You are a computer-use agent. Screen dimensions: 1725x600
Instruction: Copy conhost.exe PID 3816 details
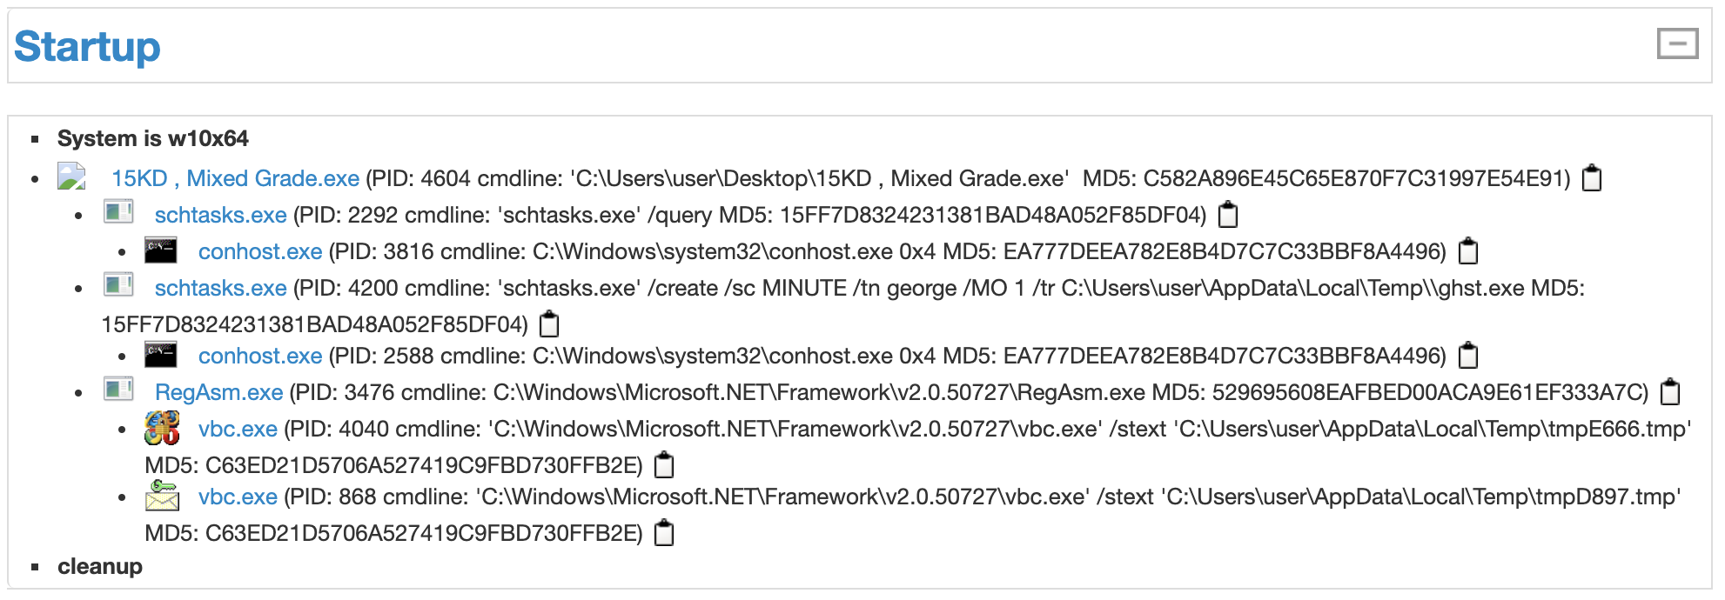pos(1468,251)
